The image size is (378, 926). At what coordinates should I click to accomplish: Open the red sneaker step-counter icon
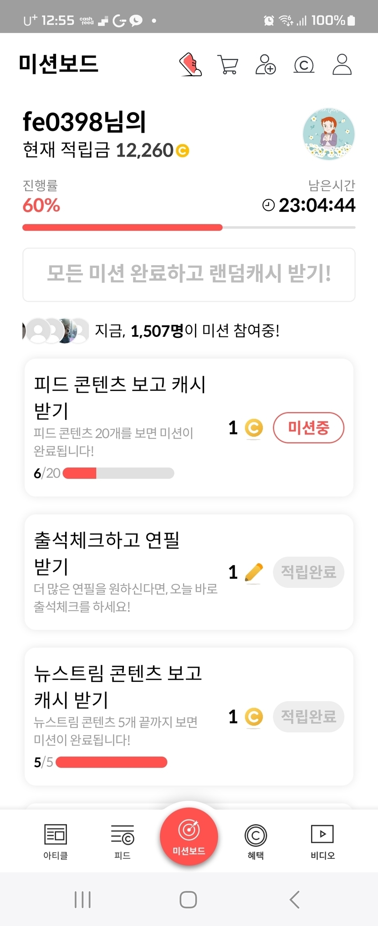pyautogui.click(x=190, y=64)
